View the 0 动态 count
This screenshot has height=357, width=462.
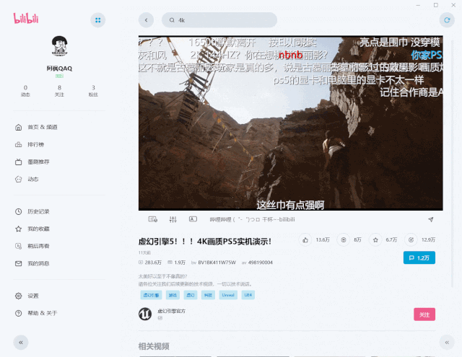26,91
